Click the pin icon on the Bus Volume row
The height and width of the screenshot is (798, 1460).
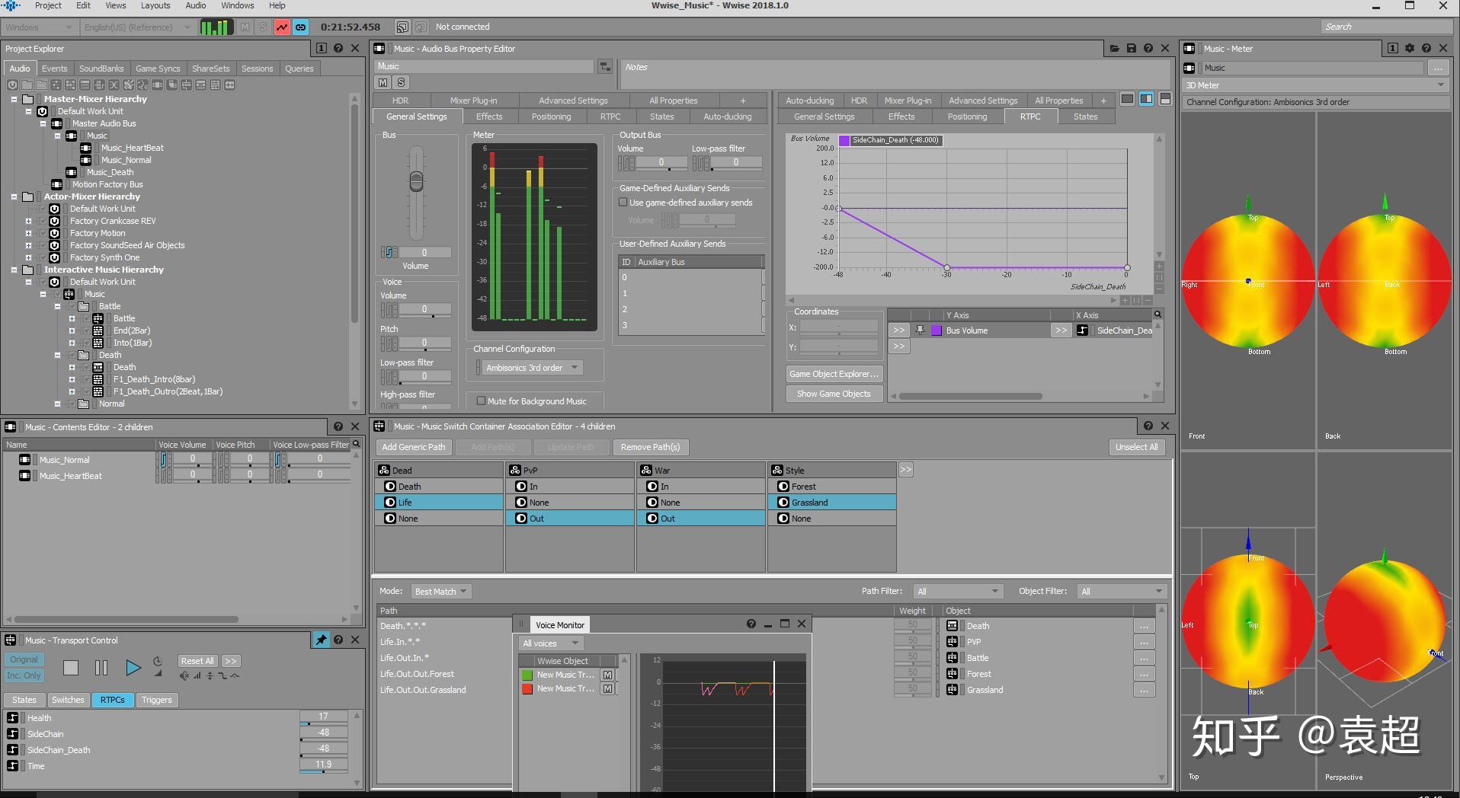pos(921,330)
